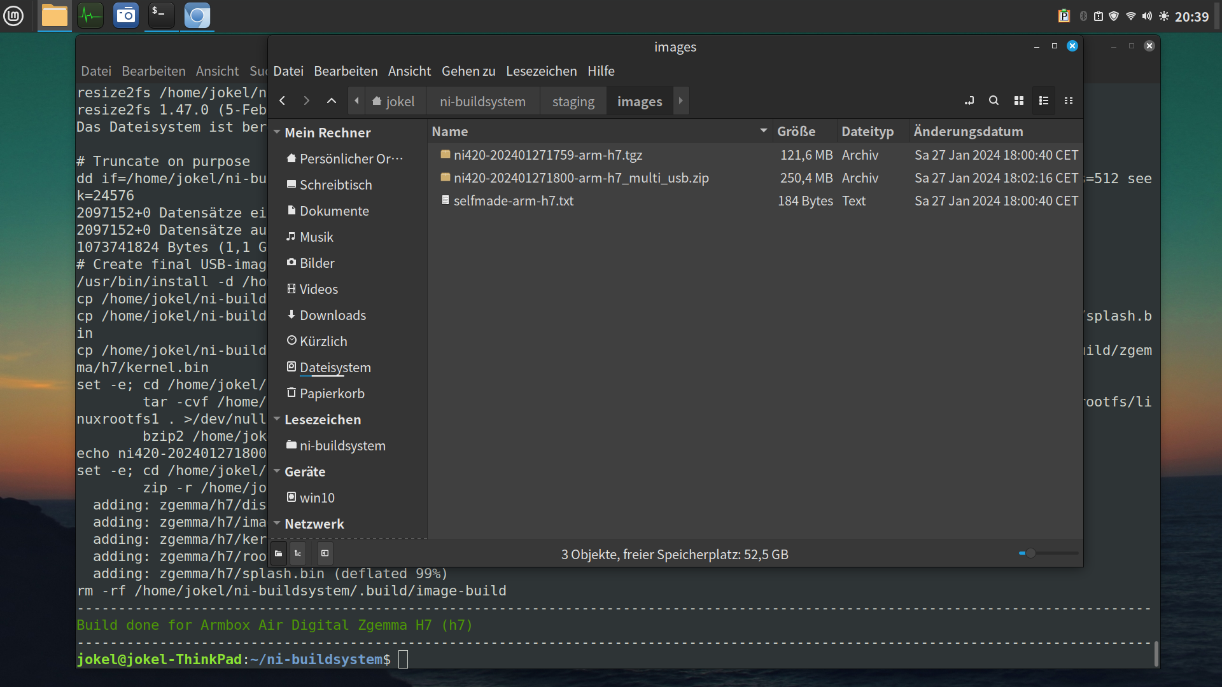Select the selfmade-arm-h7.txt file
Screen dimensions: 1222x687
point(513,201)
